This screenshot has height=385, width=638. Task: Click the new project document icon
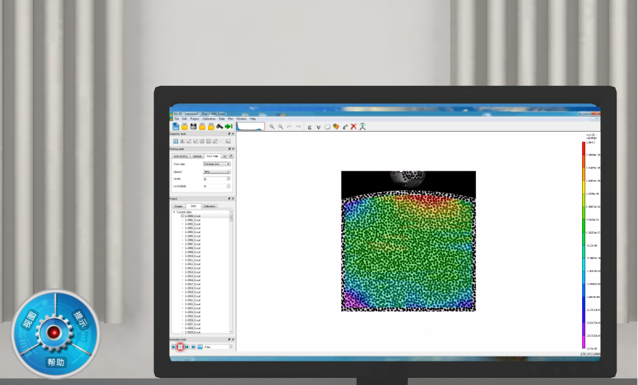pos(176,127)
